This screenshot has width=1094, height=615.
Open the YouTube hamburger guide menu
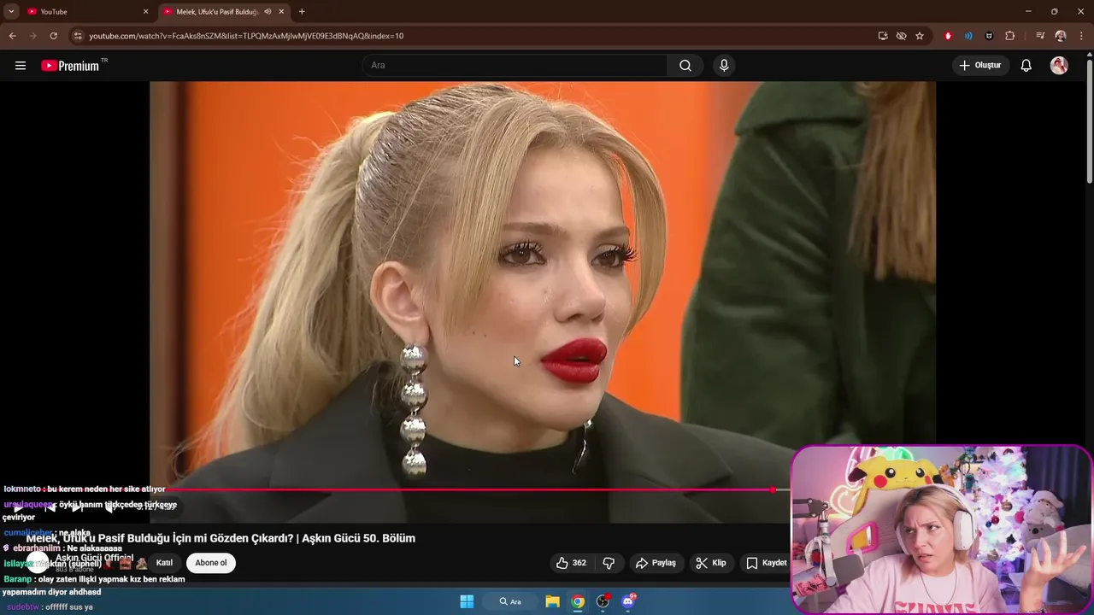click(x=21, y=66)
